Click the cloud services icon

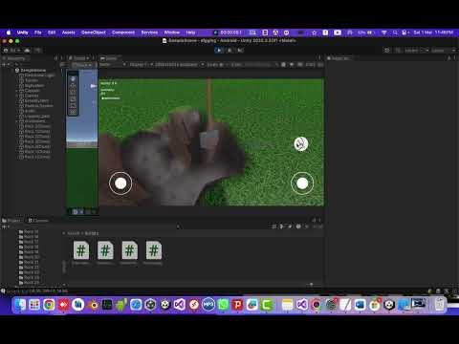[x=27, y=51]
